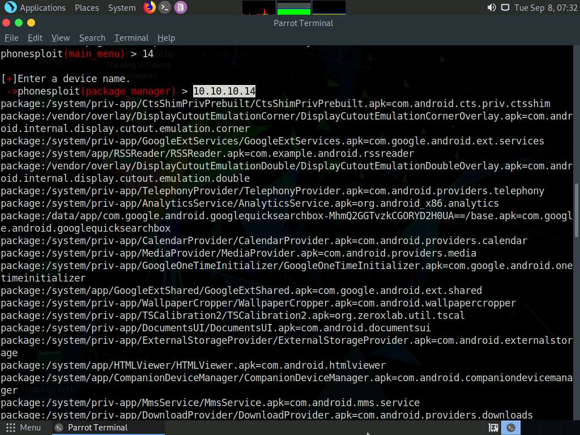
Task: Click the green memory usage bar
Action: 293,8
